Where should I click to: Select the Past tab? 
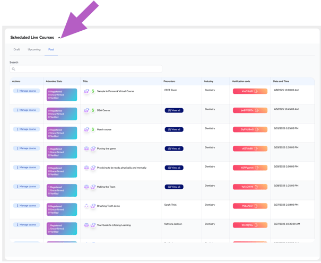pyautogui.click(x=51, y=49)
